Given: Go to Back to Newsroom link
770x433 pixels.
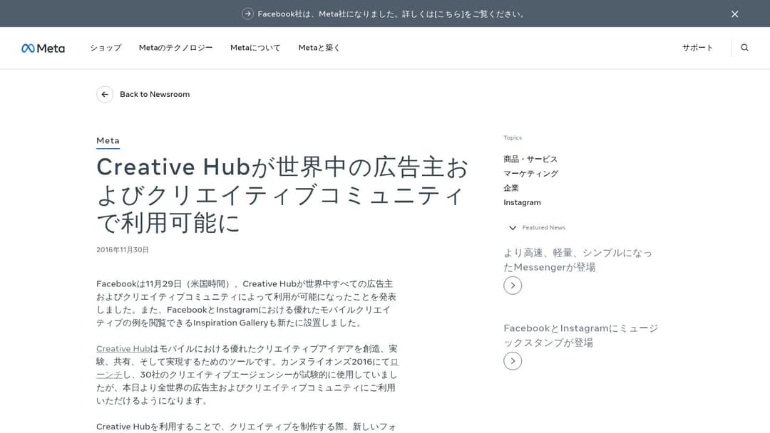Looking at the screenshot, I should (155, 94).
